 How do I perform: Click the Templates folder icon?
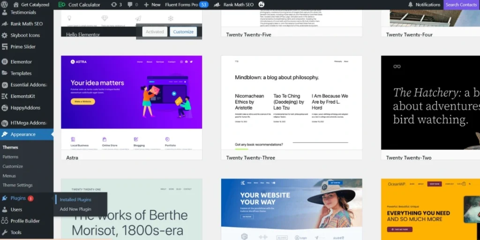[4, 73]
